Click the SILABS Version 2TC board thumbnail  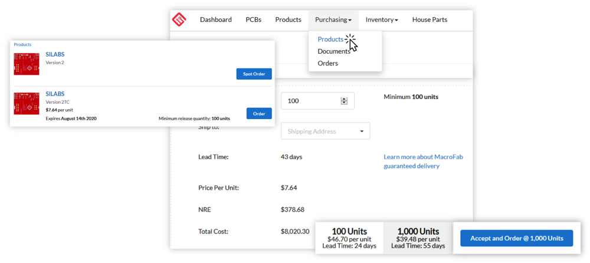tap(27, 103)
